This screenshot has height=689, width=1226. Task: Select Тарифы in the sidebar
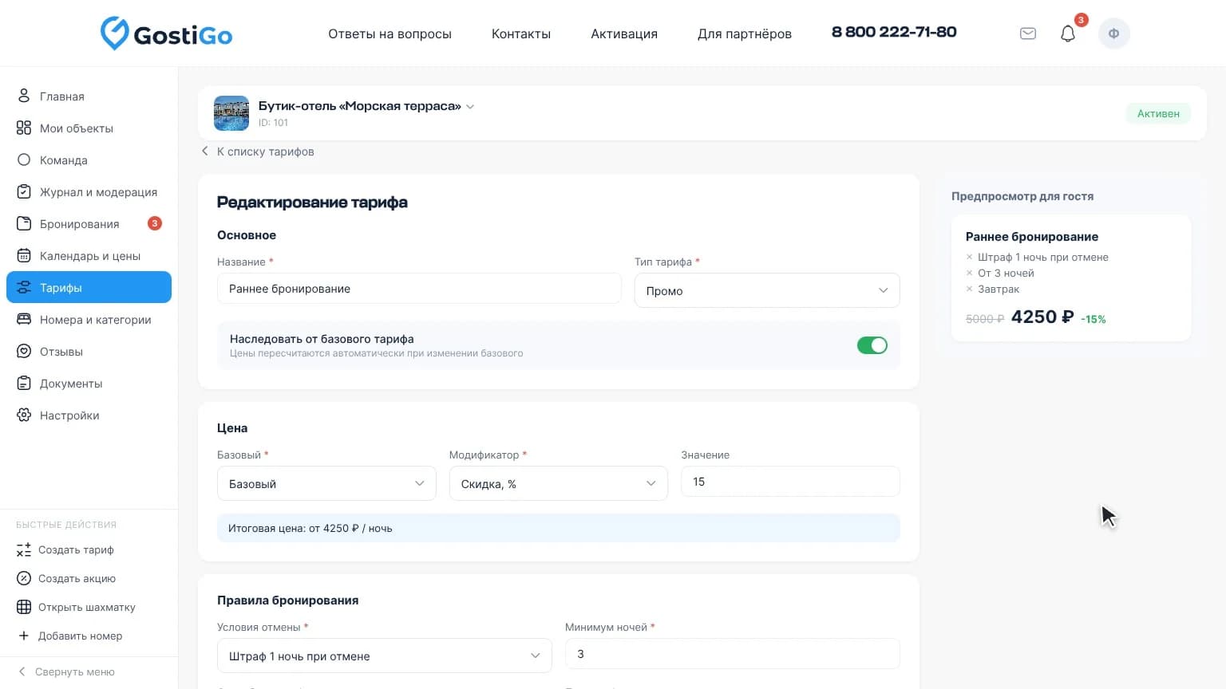89,287
